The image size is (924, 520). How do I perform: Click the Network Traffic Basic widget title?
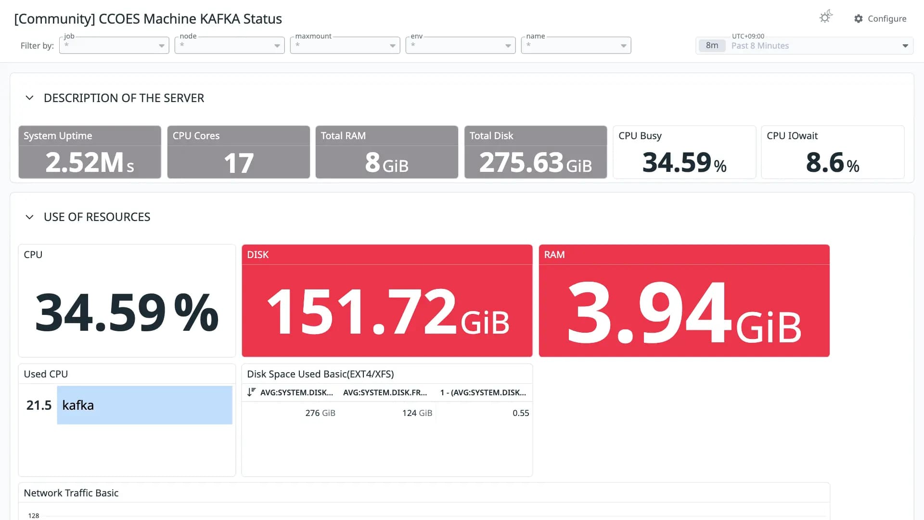pos(71,493)
